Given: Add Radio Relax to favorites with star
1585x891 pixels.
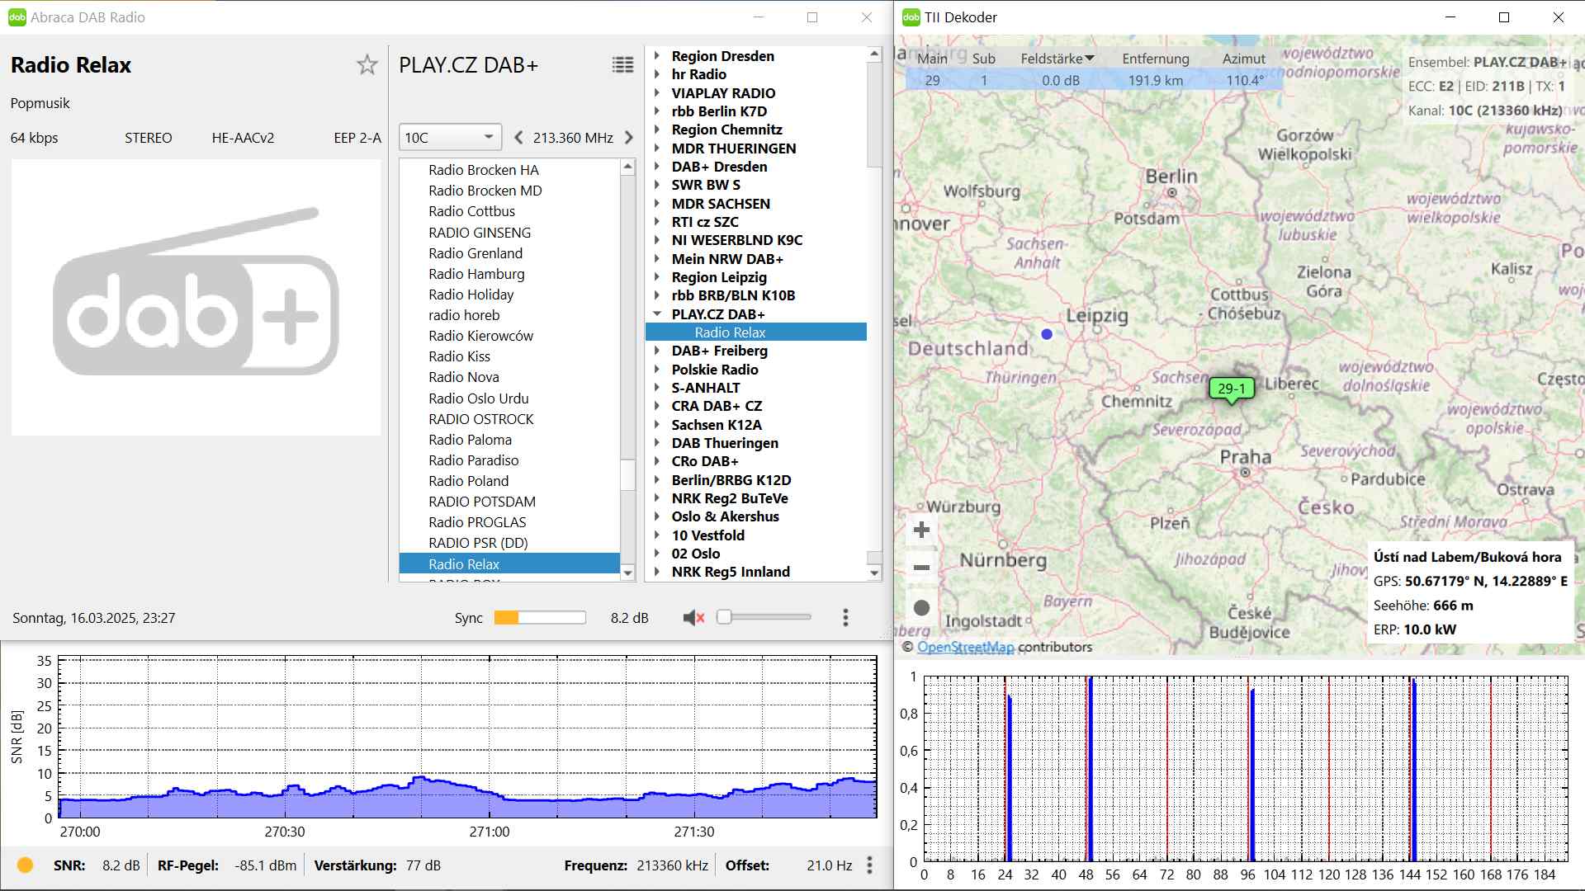Looking at the screenshot, I should pos(367,65).
